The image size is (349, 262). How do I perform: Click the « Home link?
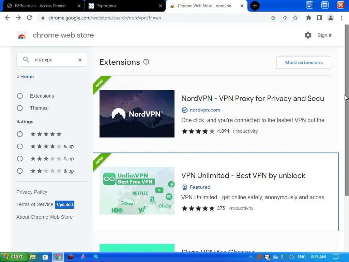(x=25, y=76)
